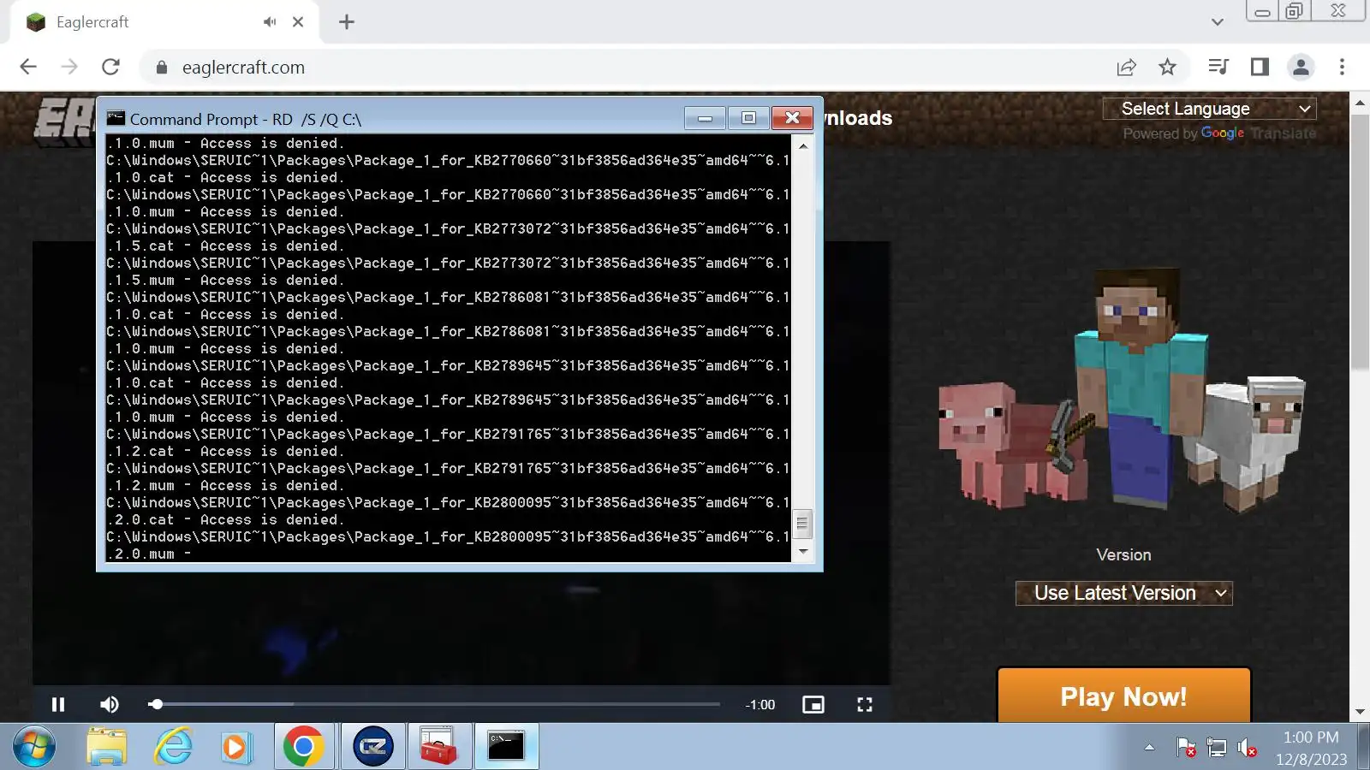Open the network tray icon
Viewport: 1370px width, 770px height.
[x=1217, y=748]
